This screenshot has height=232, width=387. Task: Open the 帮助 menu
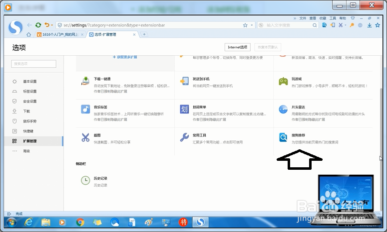point(343,18)
